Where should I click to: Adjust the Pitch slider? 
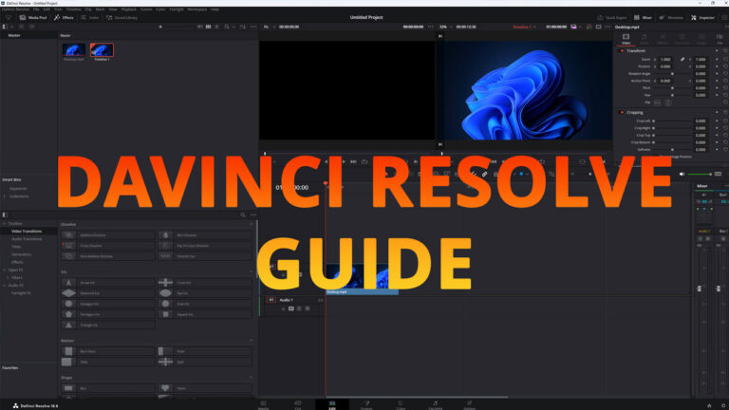pos(672,88)
